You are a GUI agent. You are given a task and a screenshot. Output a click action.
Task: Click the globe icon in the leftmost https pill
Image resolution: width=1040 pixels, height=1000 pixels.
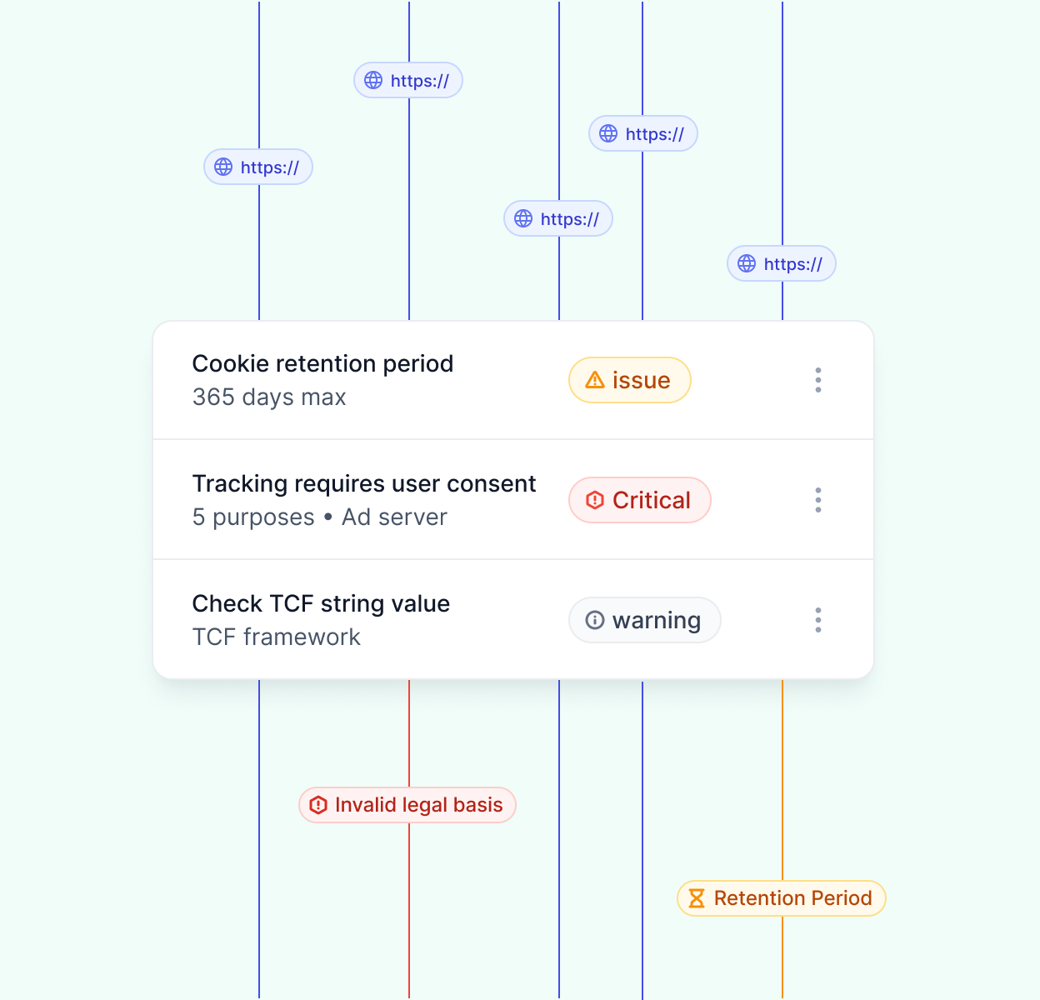tap(223, 167)
